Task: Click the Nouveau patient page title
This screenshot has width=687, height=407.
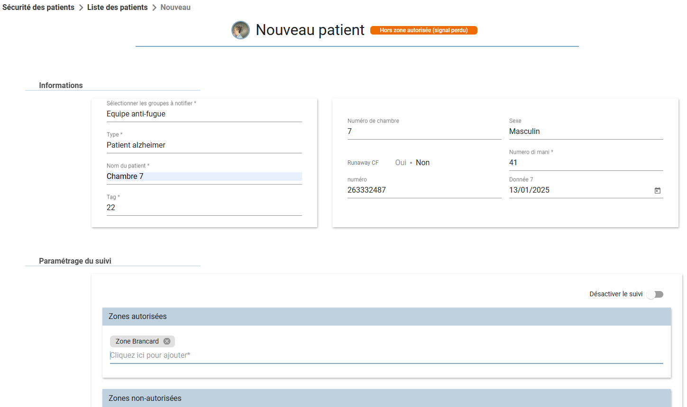Action: (x=310, y=30)
